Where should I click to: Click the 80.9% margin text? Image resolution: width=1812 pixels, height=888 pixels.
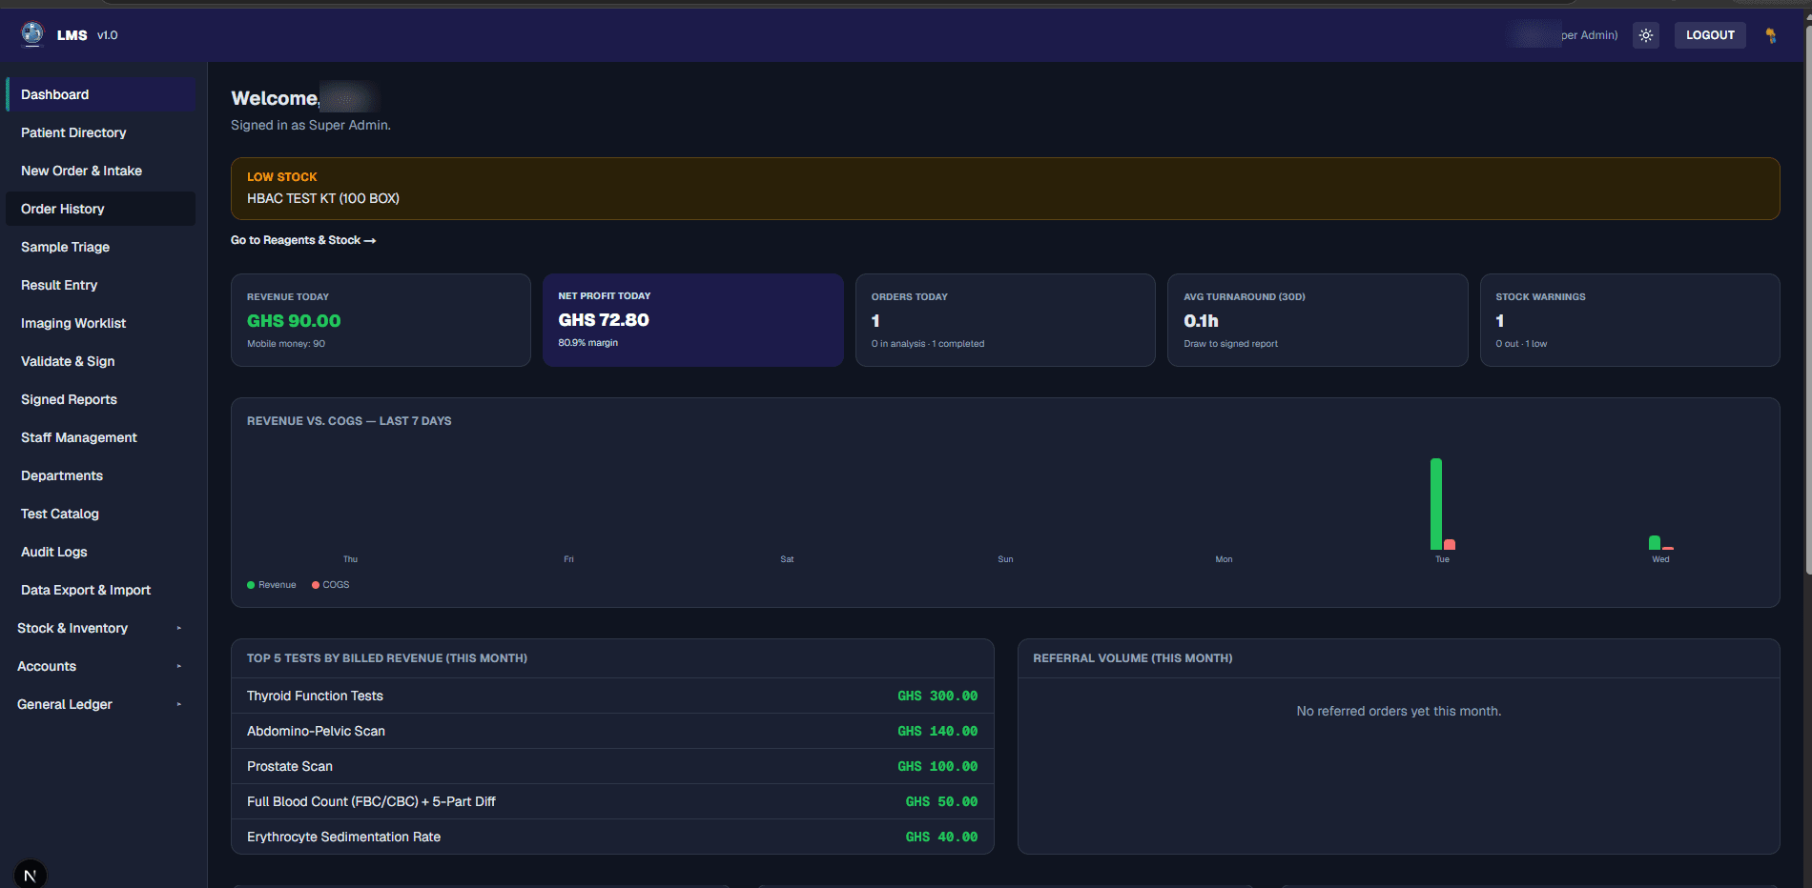[588, 343]
